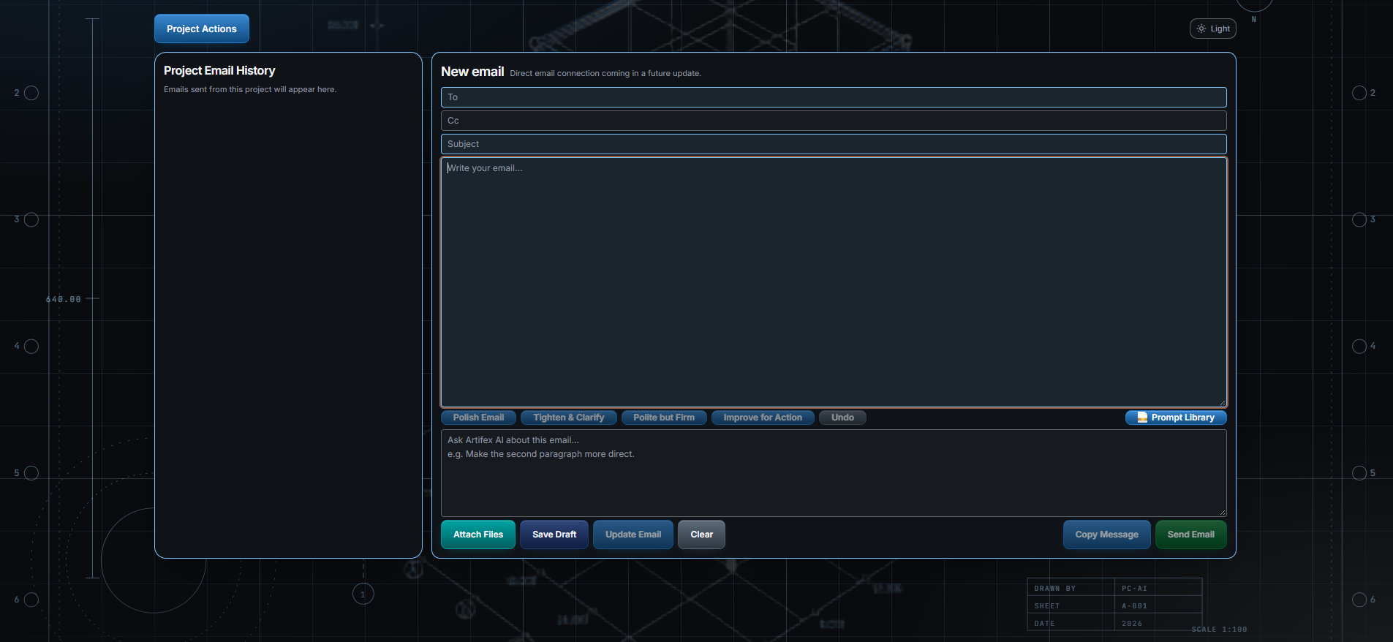Viewport: 1393px width, 642px height.
Task: Send Email now
Action: pyautogui.click(x=1190, y=535)
